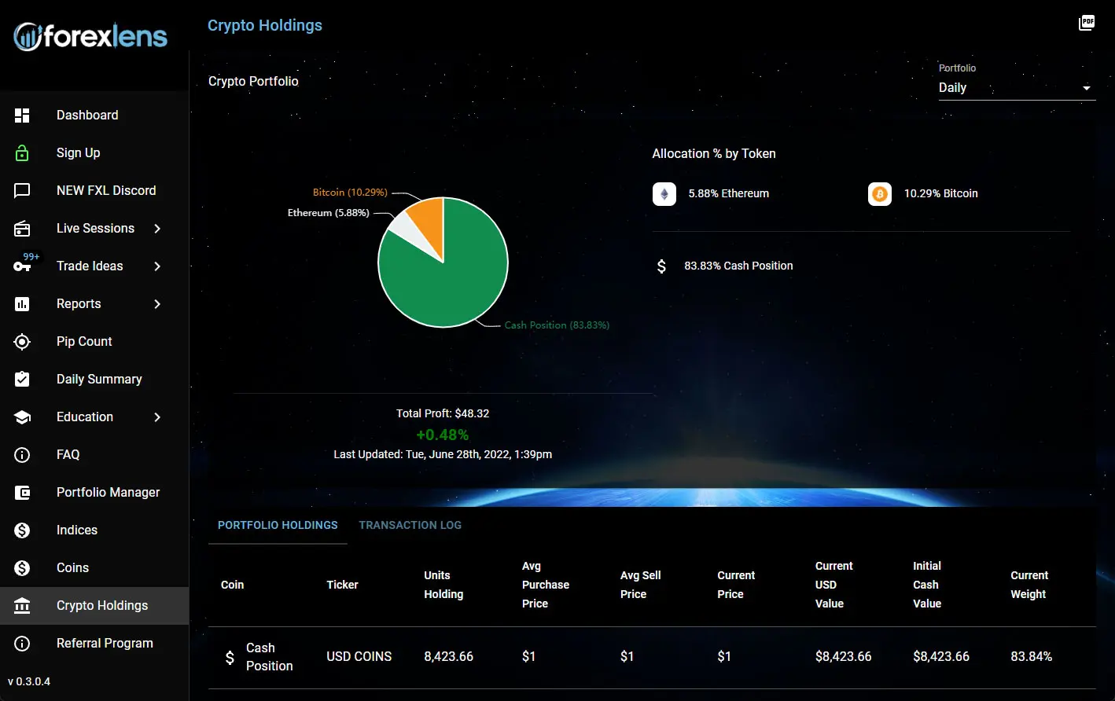Switch to the Transaction Log tab
Image resolution: width=1115 pixels, height=701 pixels.
(410, 525)
